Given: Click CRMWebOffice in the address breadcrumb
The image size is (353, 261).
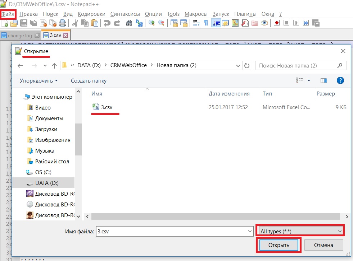Looking at the screenshot, I should (128, 65).
